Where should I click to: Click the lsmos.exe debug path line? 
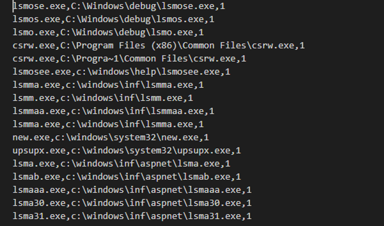point(113,19)
